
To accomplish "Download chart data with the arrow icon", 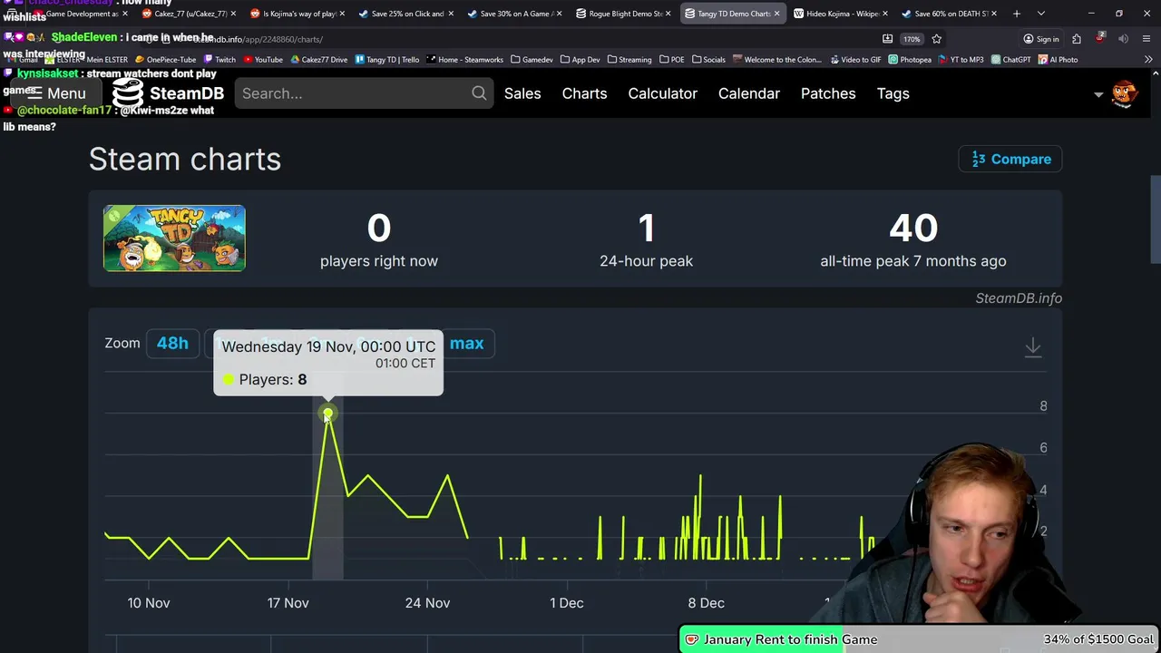I will [1033, 346].
